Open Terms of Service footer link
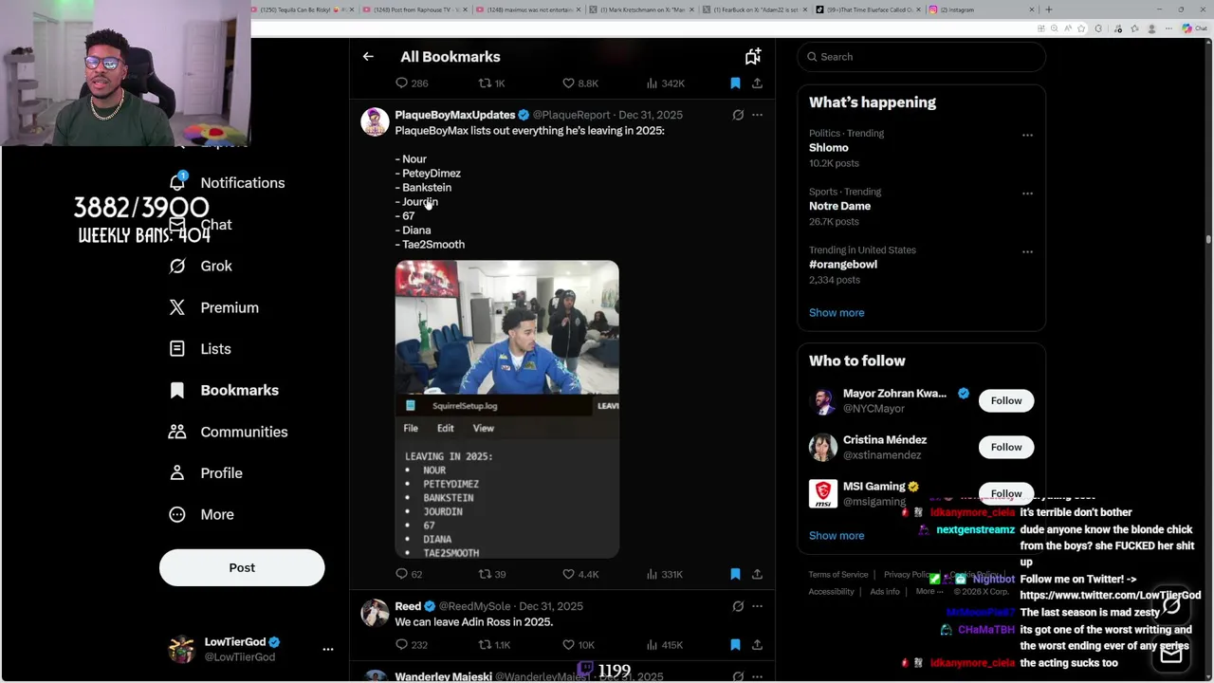The image size is (1214, 683). pos(838,575)
